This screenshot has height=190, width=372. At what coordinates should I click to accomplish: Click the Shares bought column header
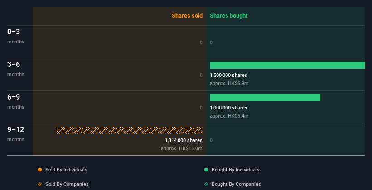pos(228,16)
